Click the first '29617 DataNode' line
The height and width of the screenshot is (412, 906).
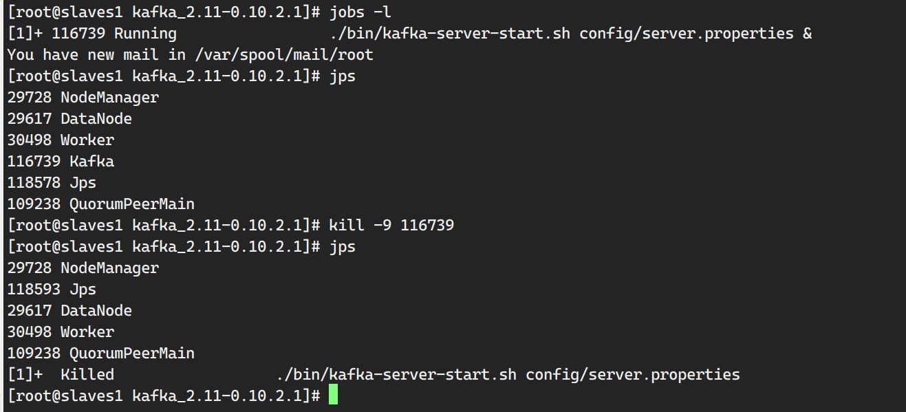pos(69,118)
